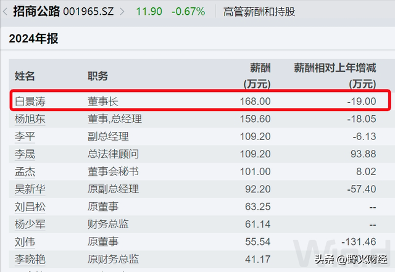Go to next stock with right chevron
The image size is (395, 272).
coord(122,12)
